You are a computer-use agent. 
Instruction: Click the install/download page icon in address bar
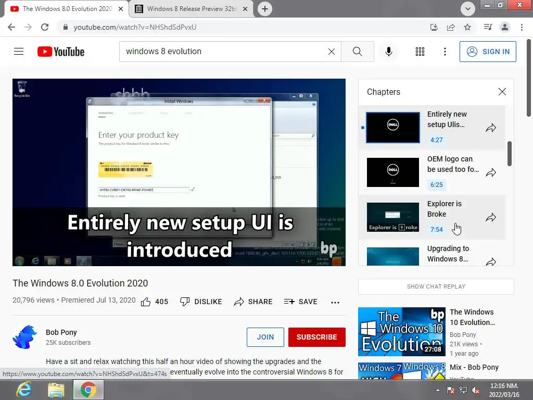click(434, 27)
